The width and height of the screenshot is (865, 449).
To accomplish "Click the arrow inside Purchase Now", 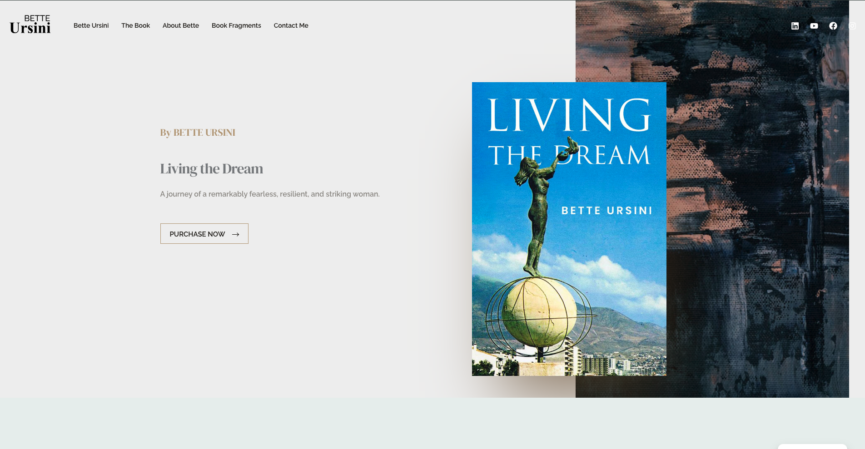I will (235, 234).
